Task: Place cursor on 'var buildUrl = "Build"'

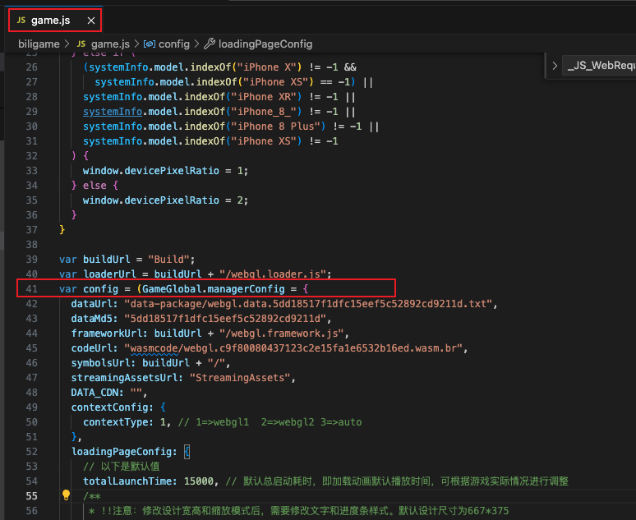Action: coord(127,260)
